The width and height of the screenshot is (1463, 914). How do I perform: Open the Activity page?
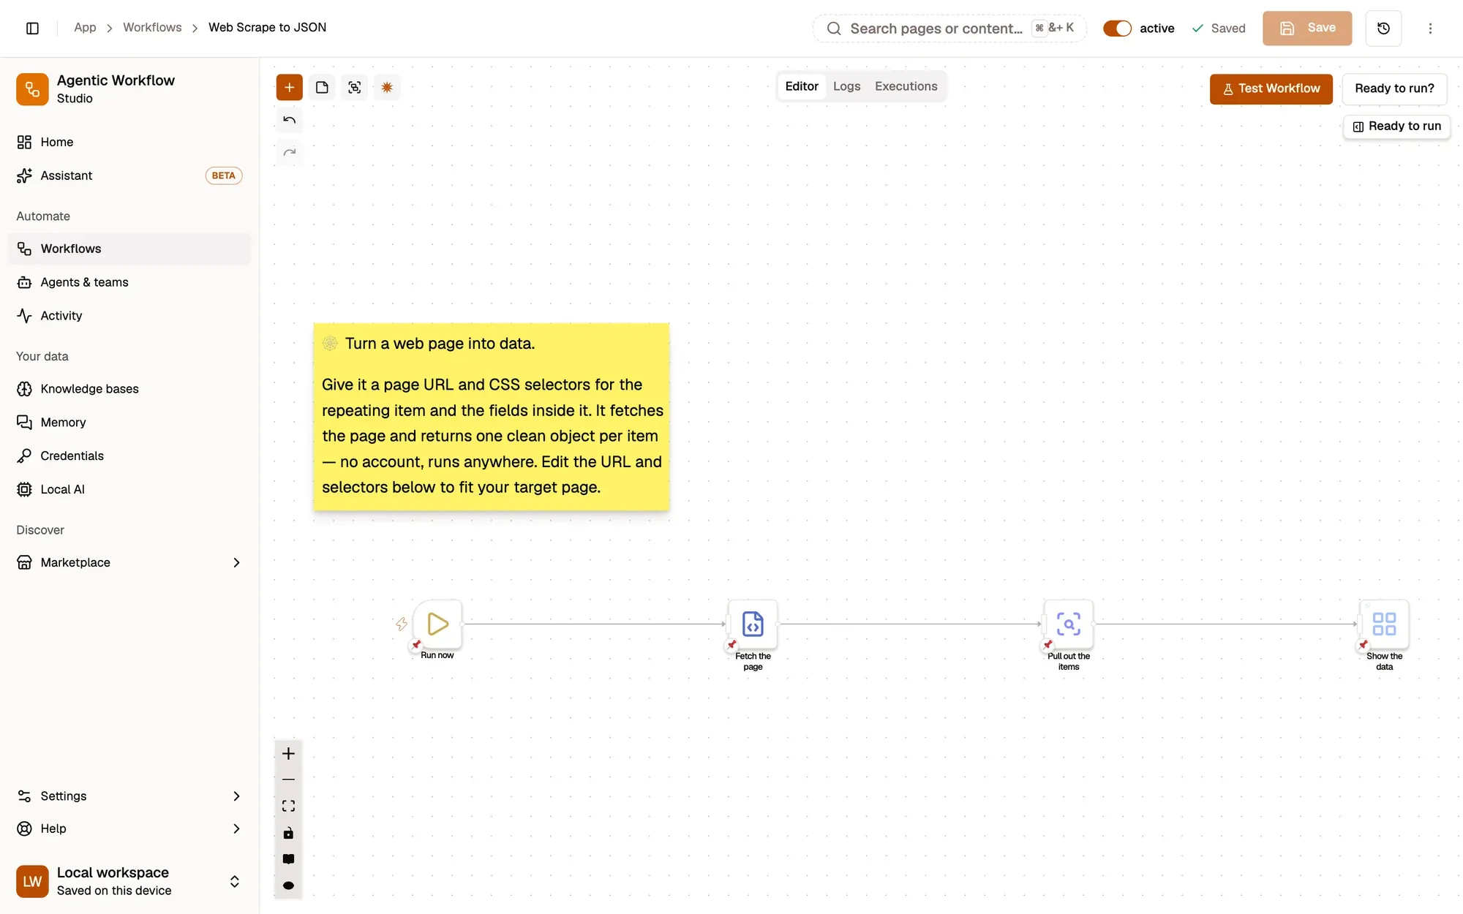[129, 316]
